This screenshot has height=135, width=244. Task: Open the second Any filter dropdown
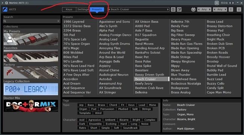click(220, 9)
